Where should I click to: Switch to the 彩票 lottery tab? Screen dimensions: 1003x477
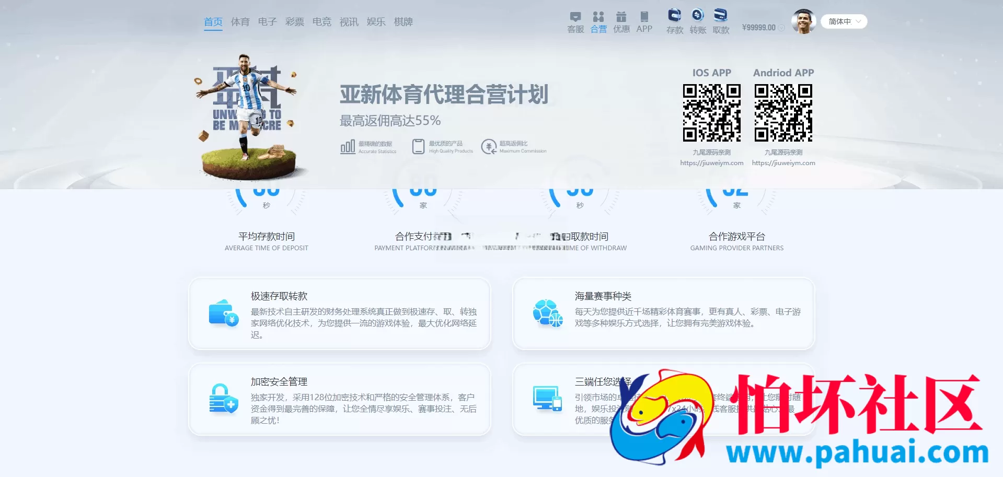tap(295, 22)
